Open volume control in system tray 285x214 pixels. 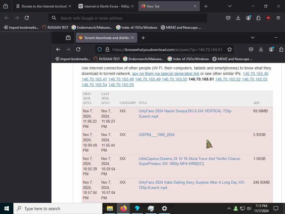pos(249,208)
